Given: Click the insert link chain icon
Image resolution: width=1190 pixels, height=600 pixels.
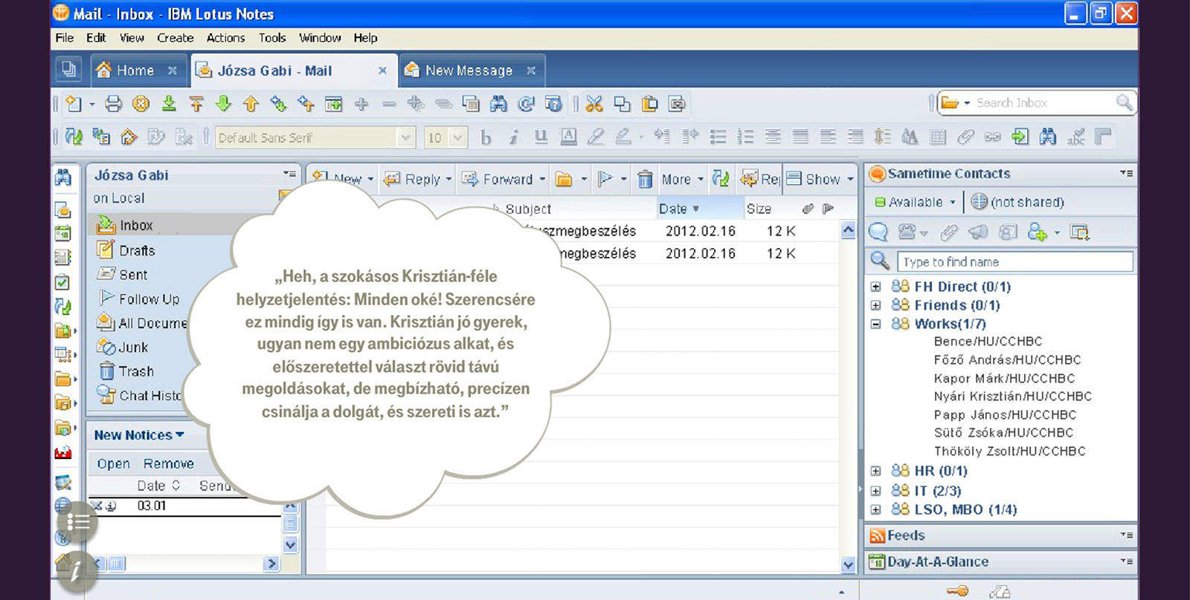Looking at the screenshot, I should (993, 137).
